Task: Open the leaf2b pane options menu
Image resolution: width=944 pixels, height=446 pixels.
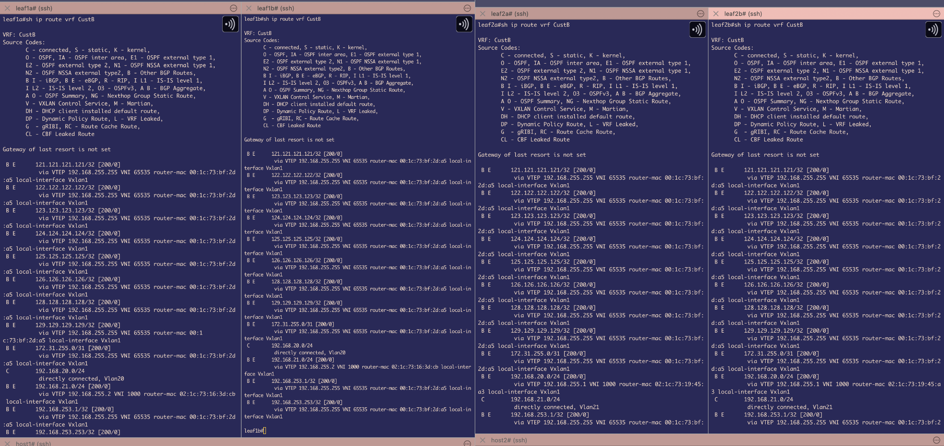Action: click(936, 14)
